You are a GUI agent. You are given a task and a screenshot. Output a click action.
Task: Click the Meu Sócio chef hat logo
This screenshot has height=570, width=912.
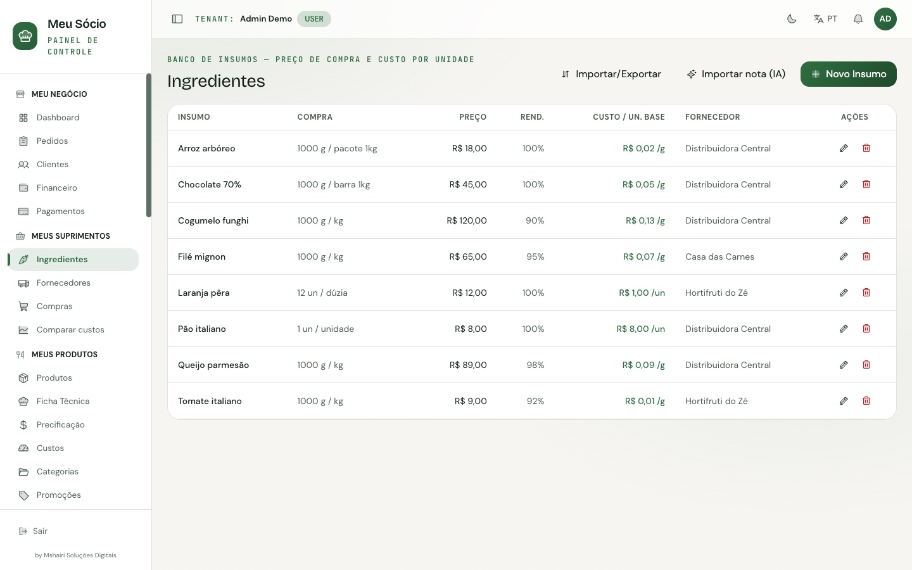click(x=25, y=36)
